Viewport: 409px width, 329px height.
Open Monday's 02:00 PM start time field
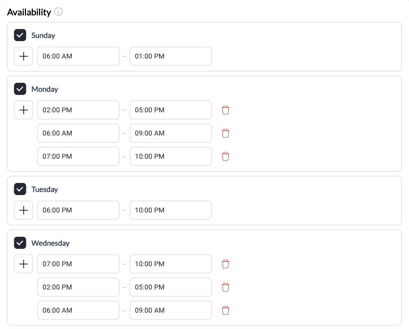tap(78, 110)
